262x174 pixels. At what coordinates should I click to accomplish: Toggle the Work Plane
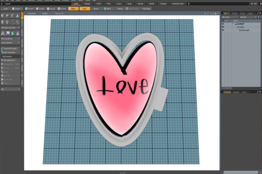pyautogui.click(x=145, y=9)
